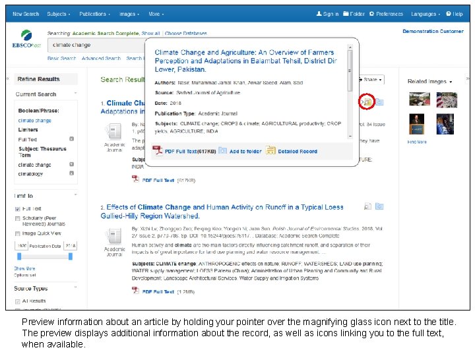Click the left publication date slider handle

point(19,256)
